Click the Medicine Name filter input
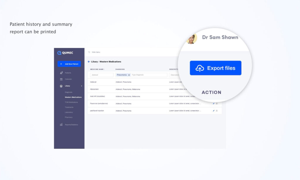300x180 pixels. point(102,75)
